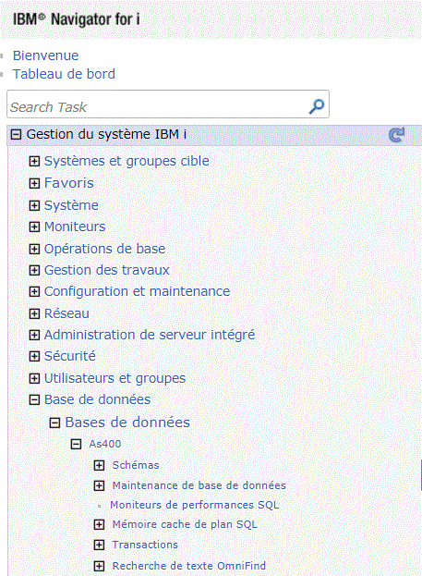Viewport: 422px width, 576px height.
Task: Select Utilisateurs et groupes
Action: coord(115,378)
